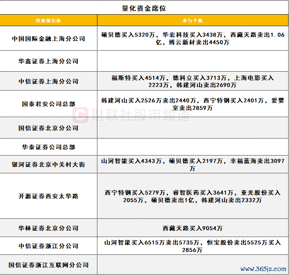289x275 pixels.
Task: Click cell with 硕贝德买入5320万 details
Action: click(x=193, y=38)
